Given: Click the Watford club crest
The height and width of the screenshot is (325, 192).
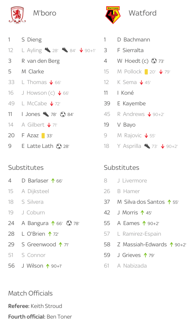Looking at the screenshot, I should 113,15.
